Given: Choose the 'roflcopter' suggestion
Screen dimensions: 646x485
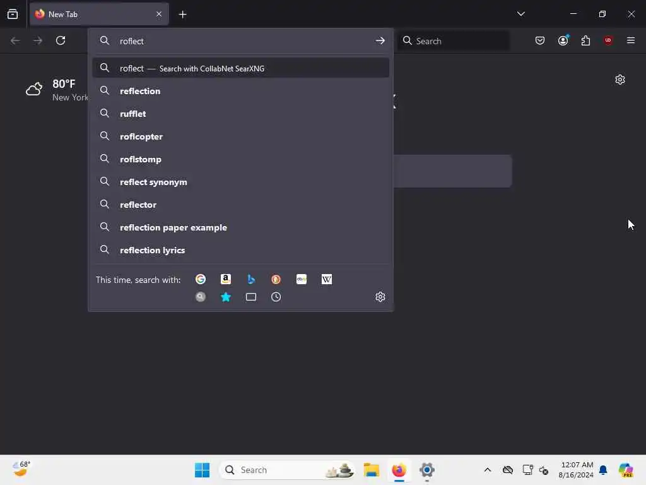Looking at the screenshot, I should (x=240, y=136).
